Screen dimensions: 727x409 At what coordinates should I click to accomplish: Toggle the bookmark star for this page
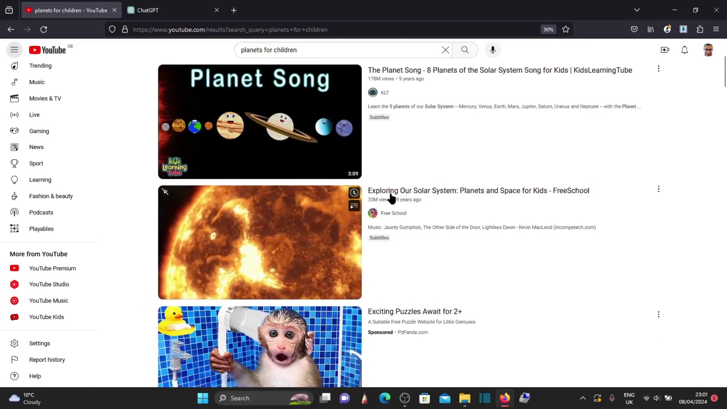click(566, 30)
